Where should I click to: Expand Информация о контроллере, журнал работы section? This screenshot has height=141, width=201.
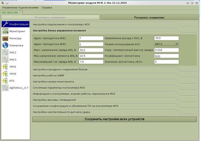click(x=115, y=94)
